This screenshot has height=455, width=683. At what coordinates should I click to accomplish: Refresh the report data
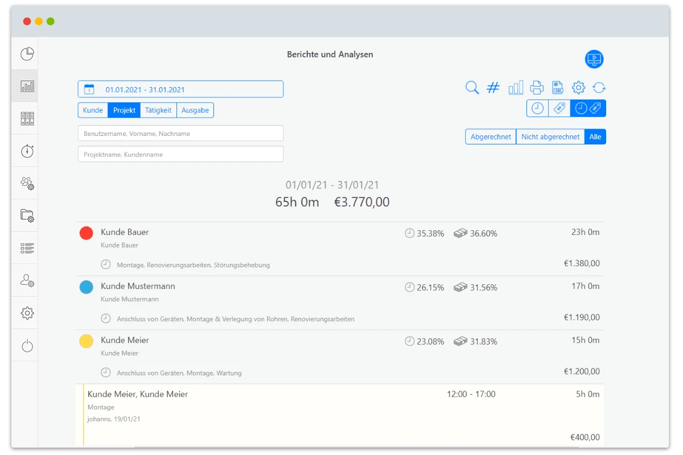click(x=599, y=88)
